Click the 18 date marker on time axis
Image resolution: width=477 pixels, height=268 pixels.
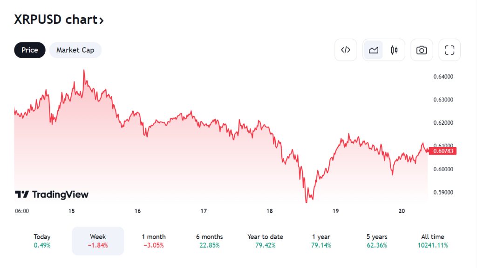coord(270,211)
